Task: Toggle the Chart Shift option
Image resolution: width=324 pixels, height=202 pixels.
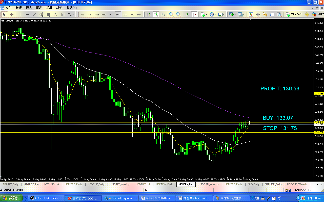Action: [x=194, y=14]
